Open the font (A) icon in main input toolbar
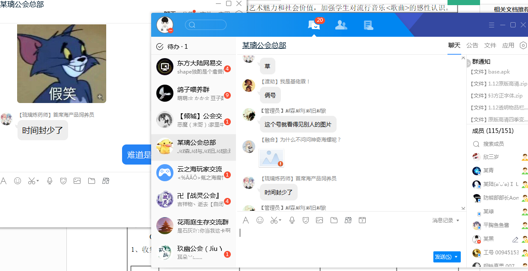Screen dimensions: 528x271 click(x=246, y=221)
